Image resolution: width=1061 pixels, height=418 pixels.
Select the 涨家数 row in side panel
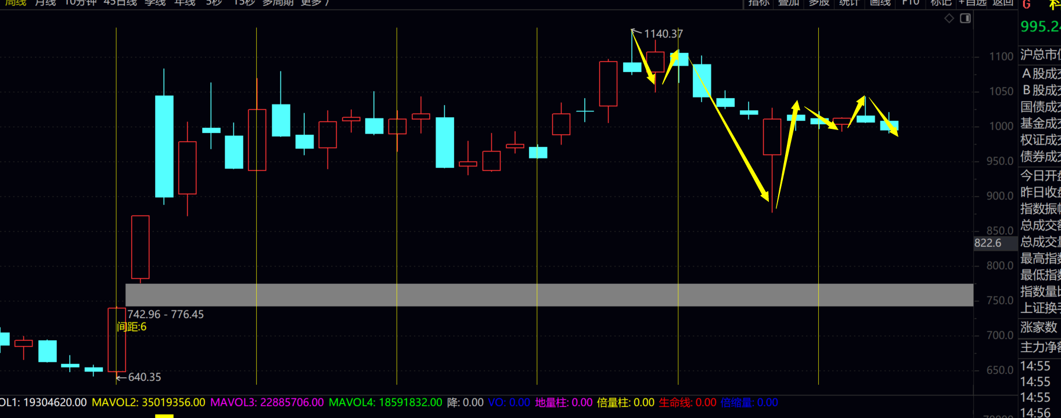pyautogui.click(x=1039, y=327)
